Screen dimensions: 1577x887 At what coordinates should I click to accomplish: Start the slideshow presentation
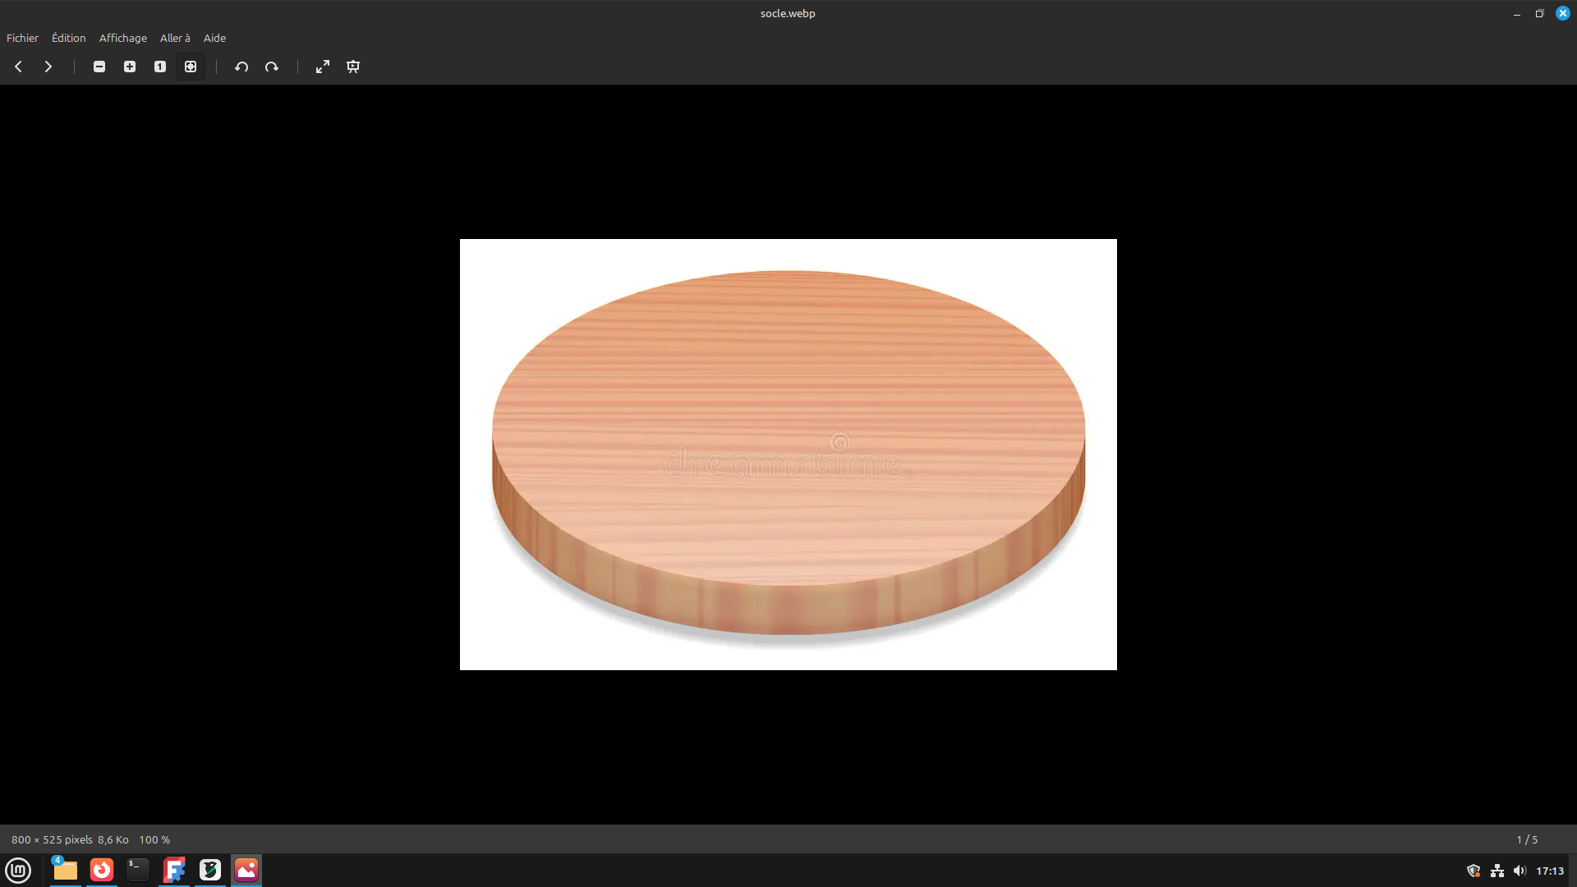(x=353, y=67)
